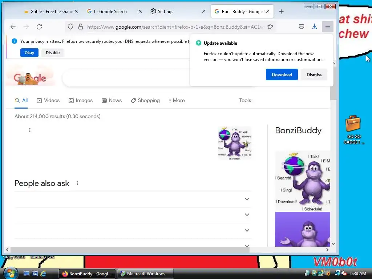This screenshot has height=279, width=372.
Task: Click the 6:38 AM taskbar clock
Action: tap(358, 273)
